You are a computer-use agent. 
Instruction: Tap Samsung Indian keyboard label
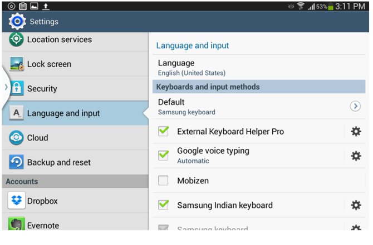[x=225, y=206]
